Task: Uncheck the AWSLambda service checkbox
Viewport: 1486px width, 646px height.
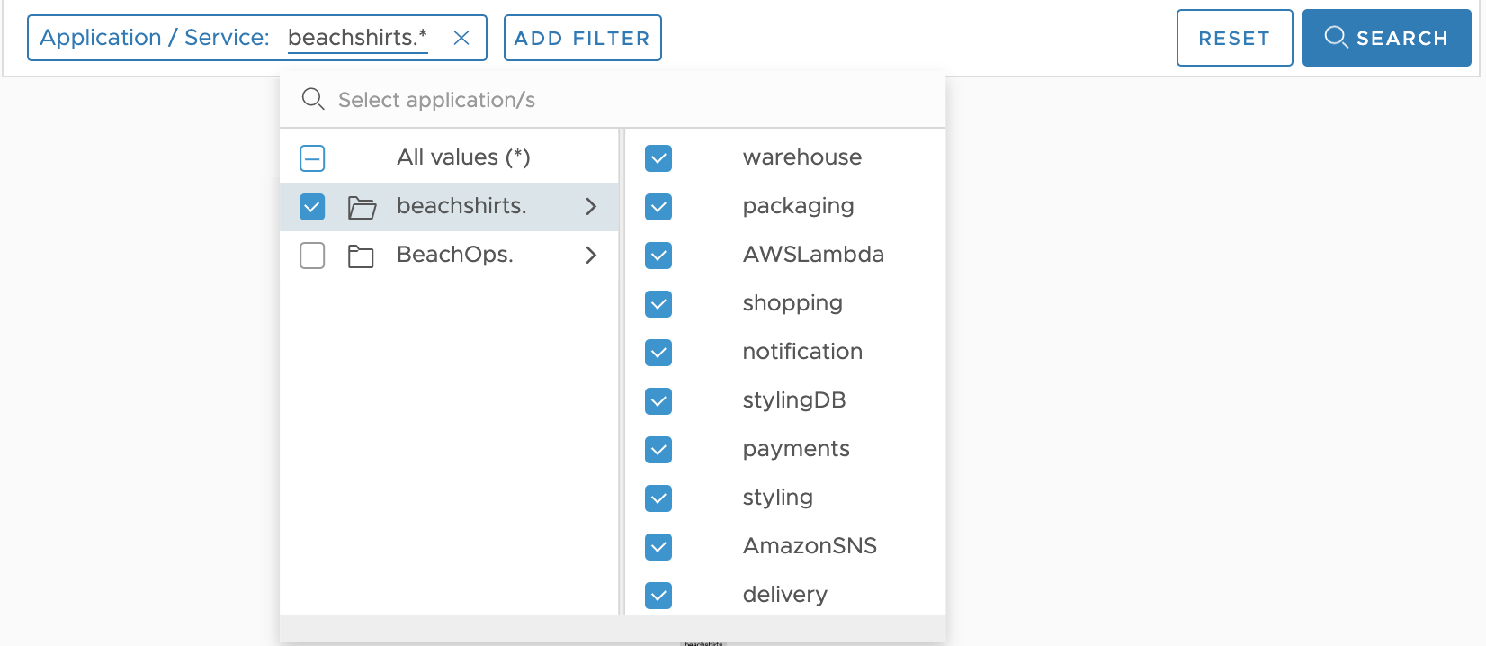Action: [658, 256]
